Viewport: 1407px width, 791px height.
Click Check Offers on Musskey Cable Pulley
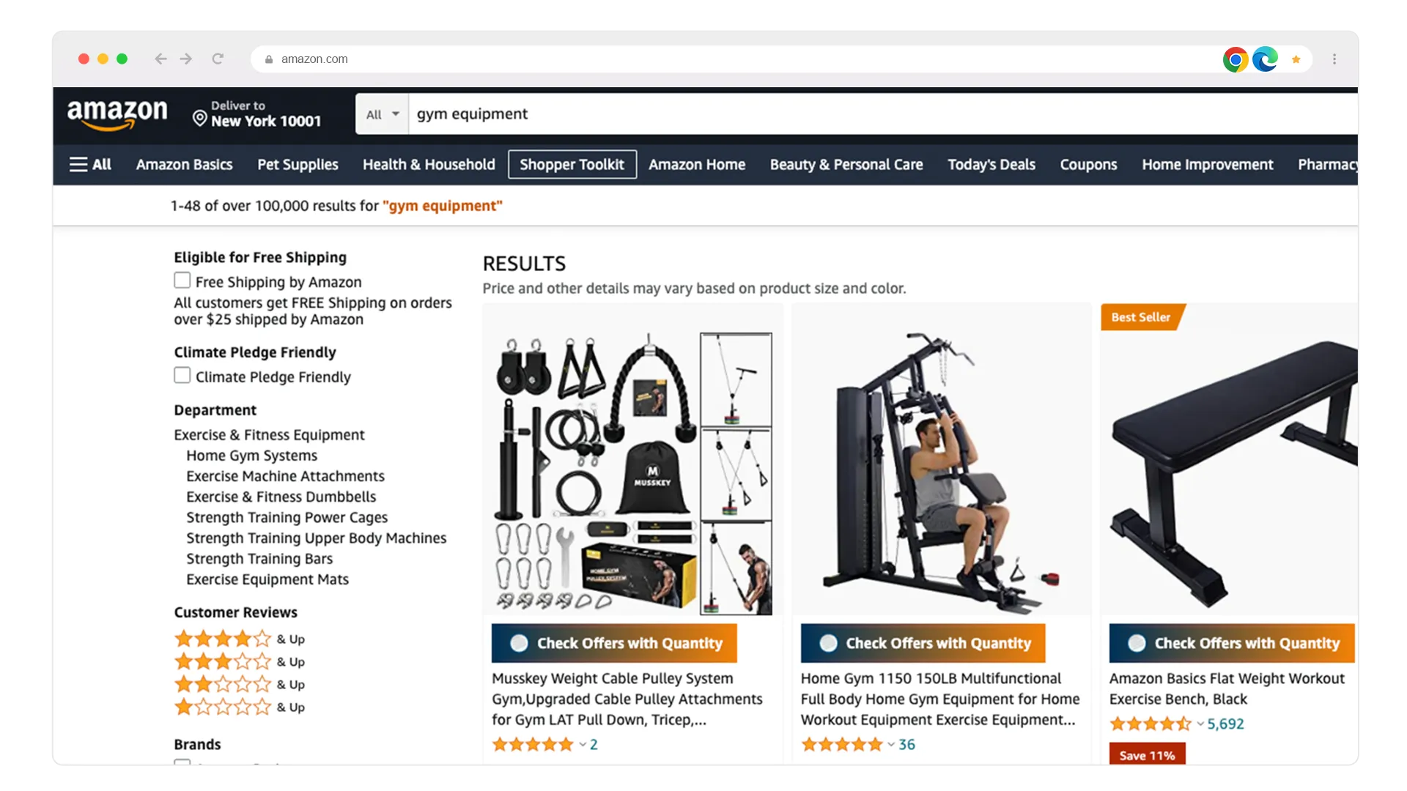pyautogui.click(x=615, y=643)
